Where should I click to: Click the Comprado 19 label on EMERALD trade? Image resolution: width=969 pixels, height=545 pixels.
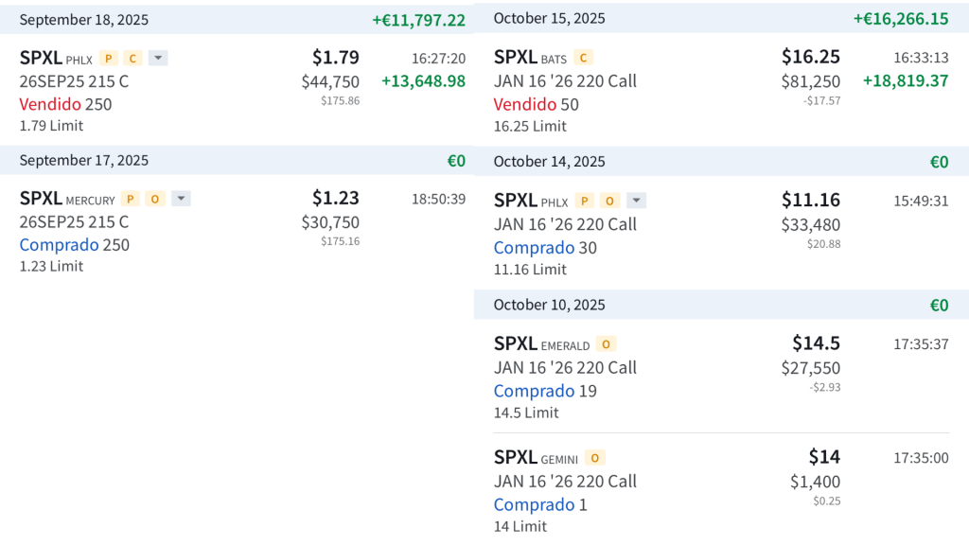click(x=544, y=391)
